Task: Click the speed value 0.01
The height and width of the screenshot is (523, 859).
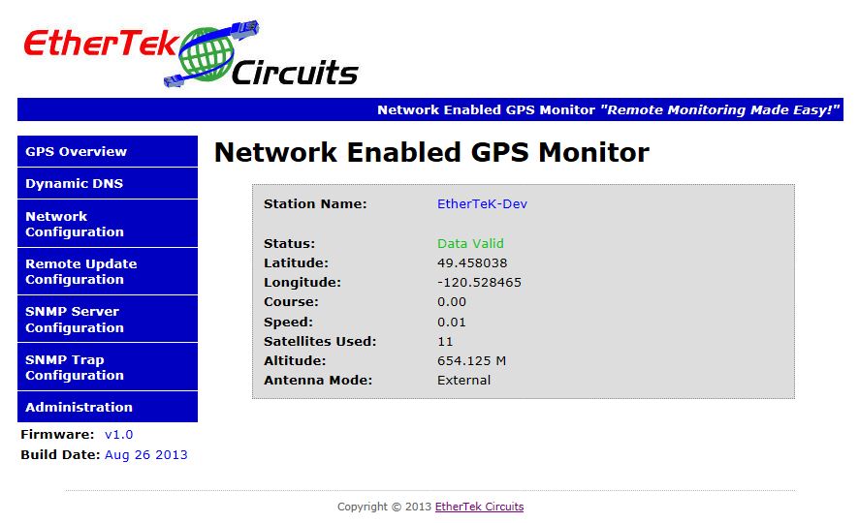Action: (452, 323)
